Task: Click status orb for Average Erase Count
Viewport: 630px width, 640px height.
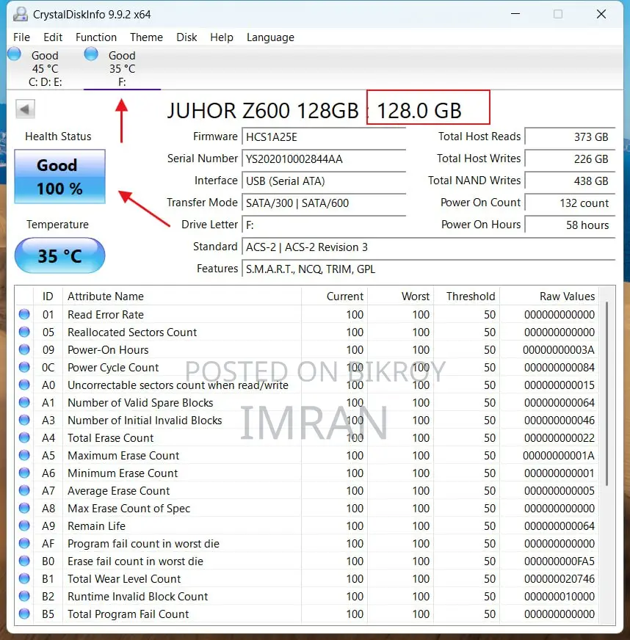Action: (24, 490)
